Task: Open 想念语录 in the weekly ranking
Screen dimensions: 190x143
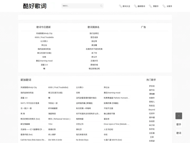Action: pyautogui.click(x=94, y=37)
